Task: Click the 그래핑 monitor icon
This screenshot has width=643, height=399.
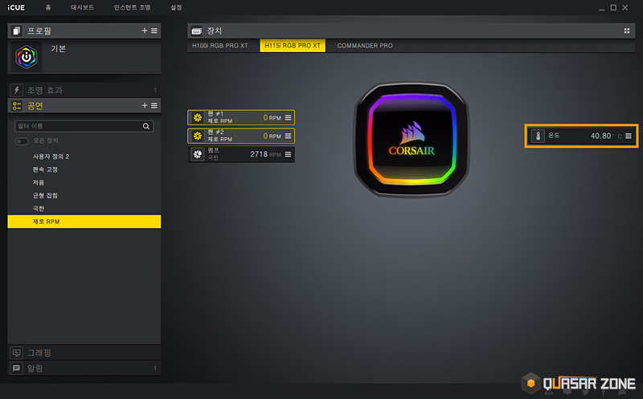Action: tap(16, 352)
